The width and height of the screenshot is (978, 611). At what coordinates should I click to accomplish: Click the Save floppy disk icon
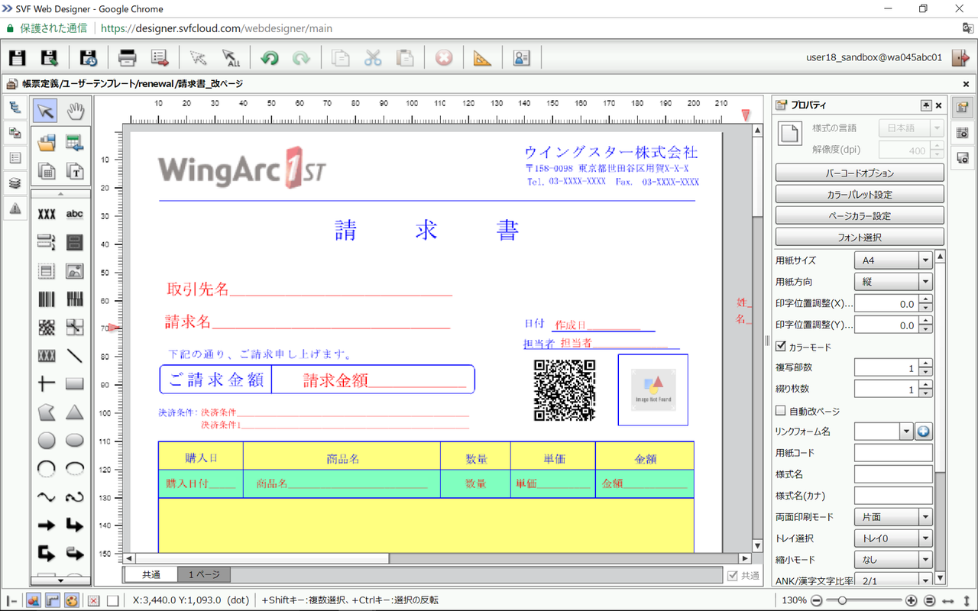coord(17,57)
